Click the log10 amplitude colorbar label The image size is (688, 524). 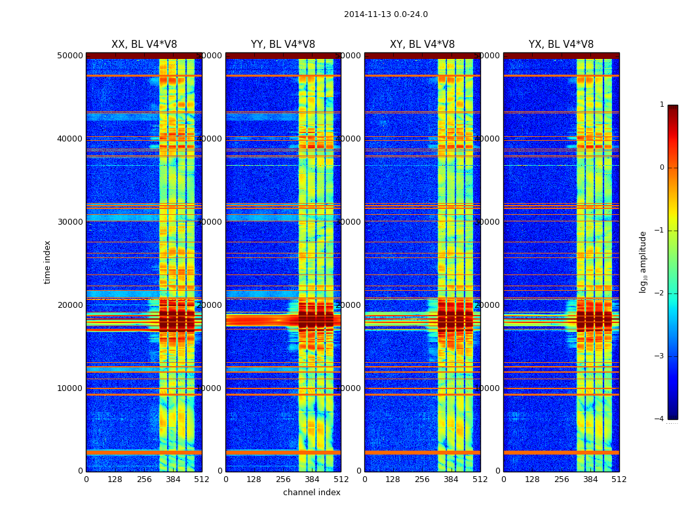pos(643,262)
